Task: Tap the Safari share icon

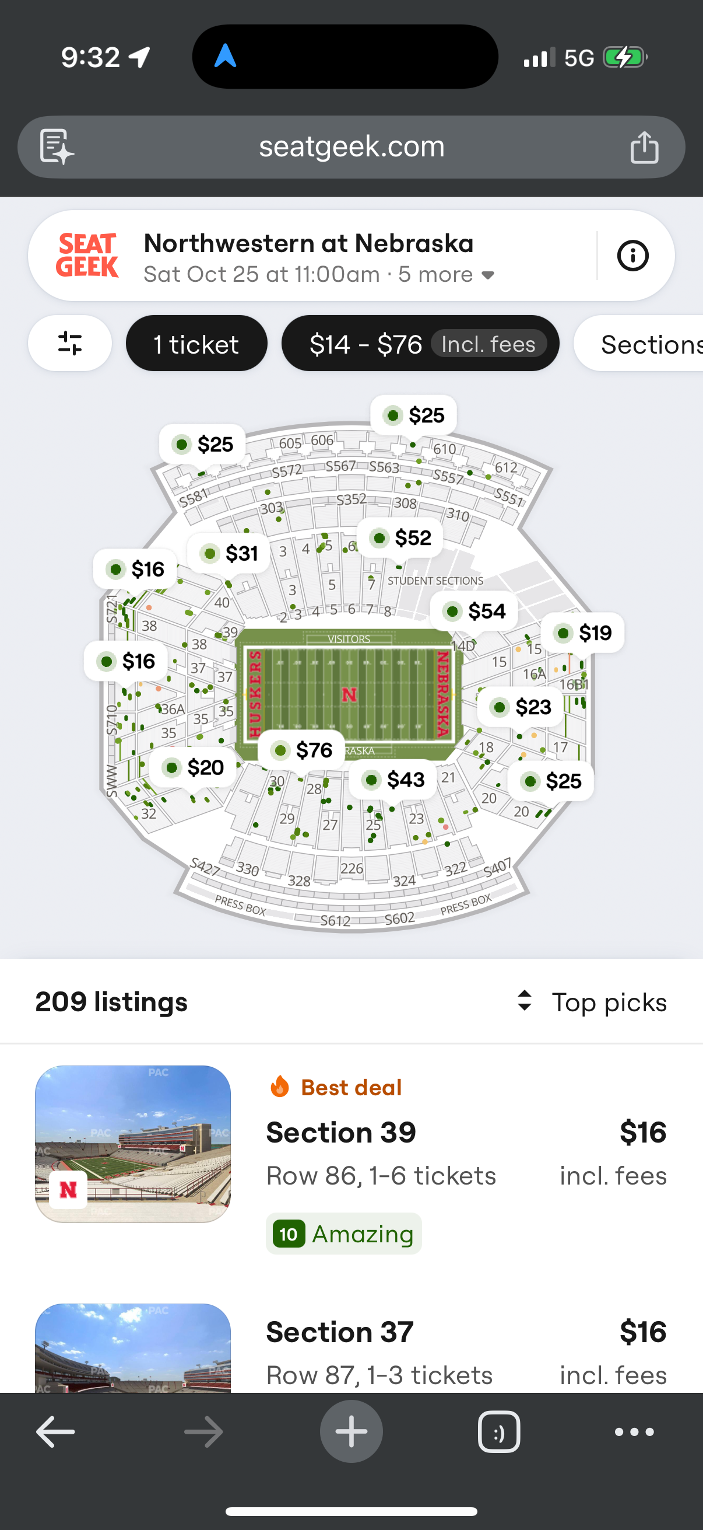Action: pyautogui.click(x=644, y=146)
